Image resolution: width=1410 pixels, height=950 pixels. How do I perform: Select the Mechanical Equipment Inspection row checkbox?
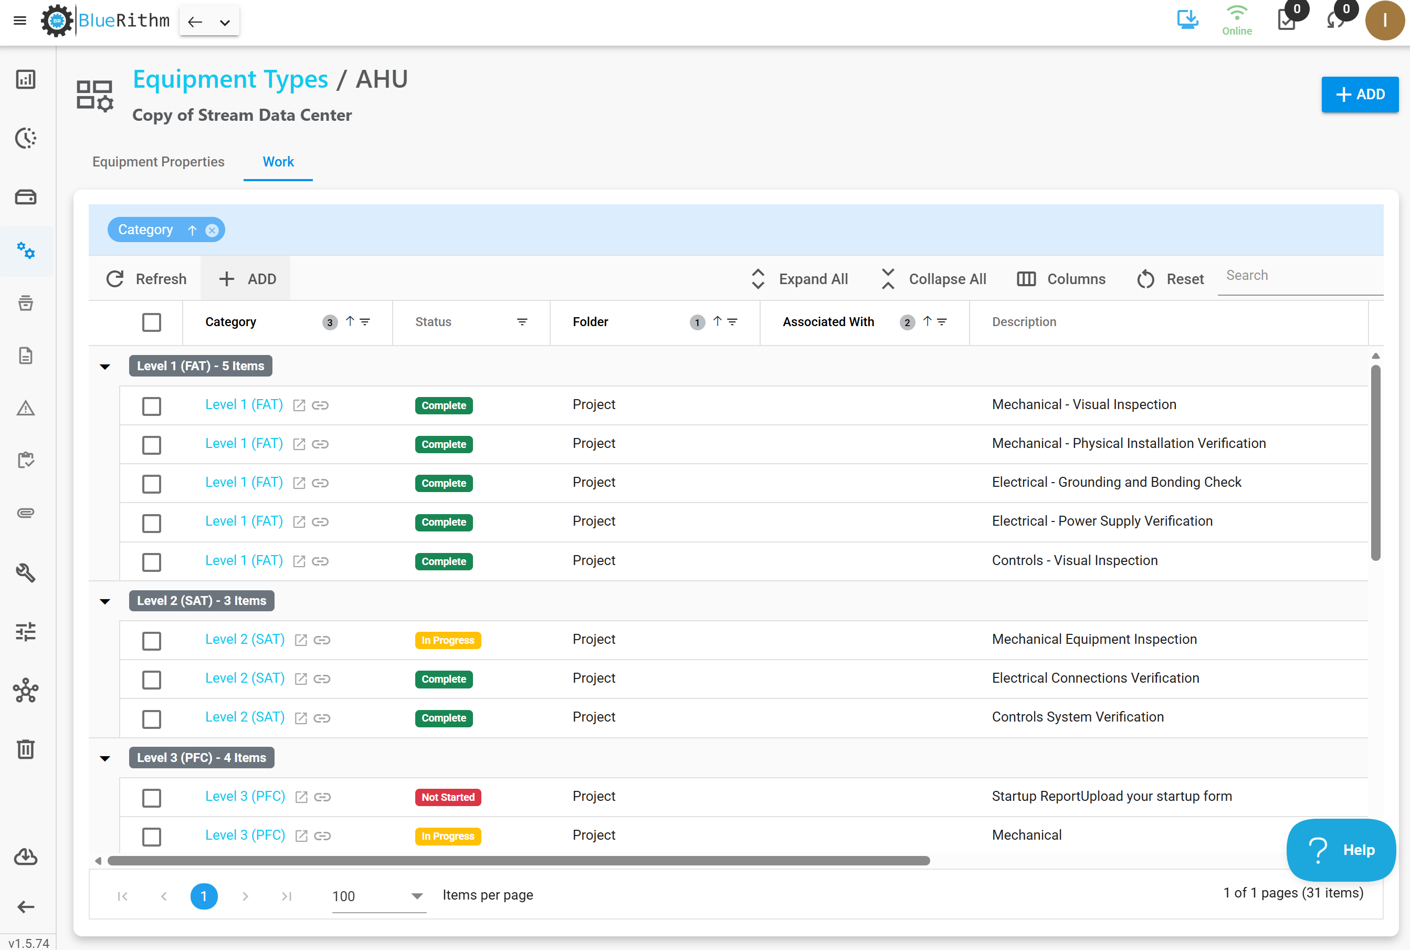pyautogui.click(x=151, y=640)
